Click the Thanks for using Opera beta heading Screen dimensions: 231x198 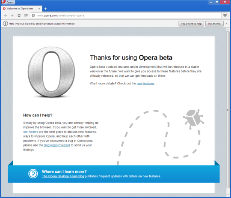(x=131, y=57)
